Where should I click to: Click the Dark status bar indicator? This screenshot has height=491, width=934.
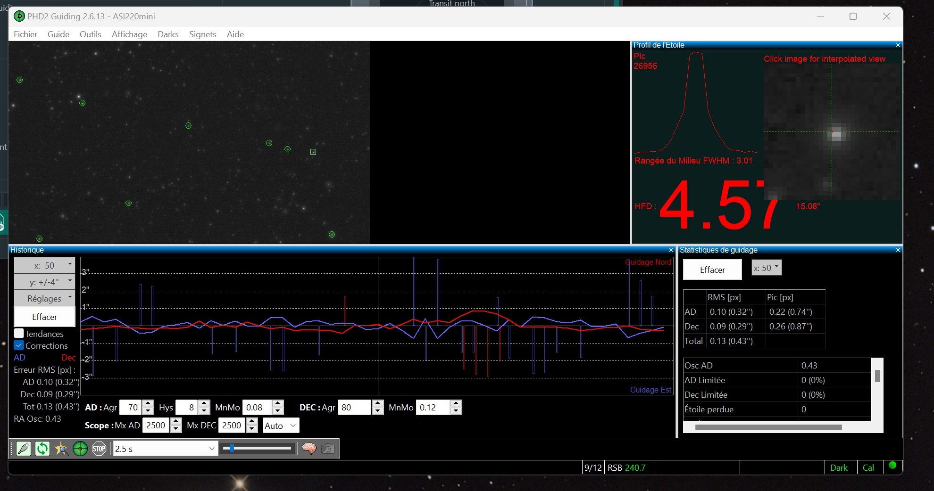pos(839,467)
